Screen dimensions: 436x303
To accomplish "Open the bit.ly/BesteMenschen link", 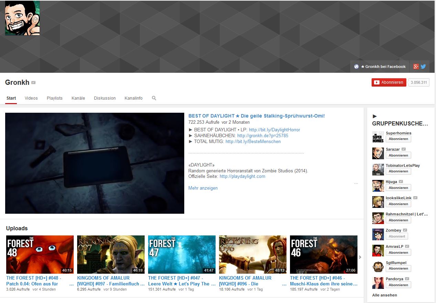I will (x=253, y=142).
